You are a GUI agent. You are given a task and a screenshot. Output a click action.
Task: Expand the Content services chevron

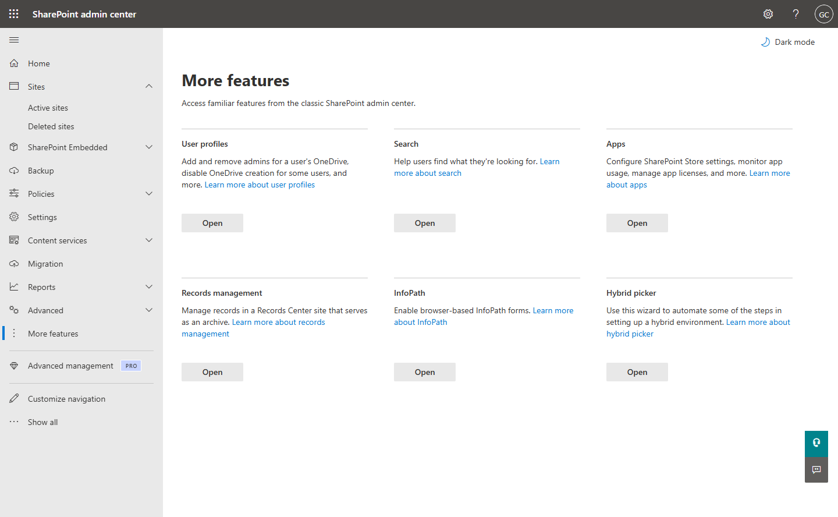149,240
